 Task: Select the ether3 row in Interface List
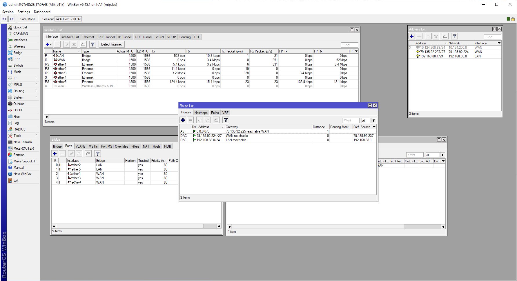coord(201,73)
